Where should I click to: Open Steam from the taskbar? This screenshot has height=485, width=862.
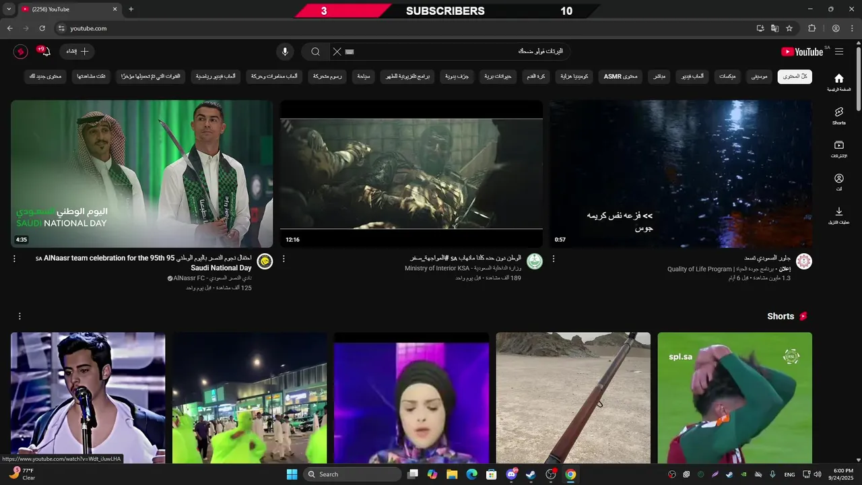pyautogui.click(x=531, y=474)
